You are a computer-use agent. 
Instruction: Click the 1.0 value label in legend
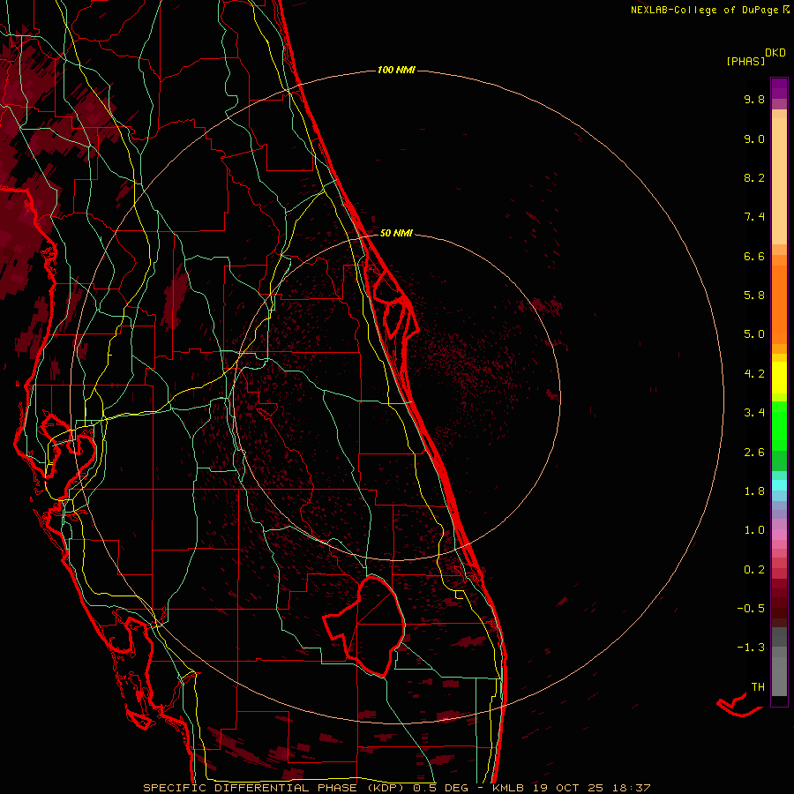point(753,529)
